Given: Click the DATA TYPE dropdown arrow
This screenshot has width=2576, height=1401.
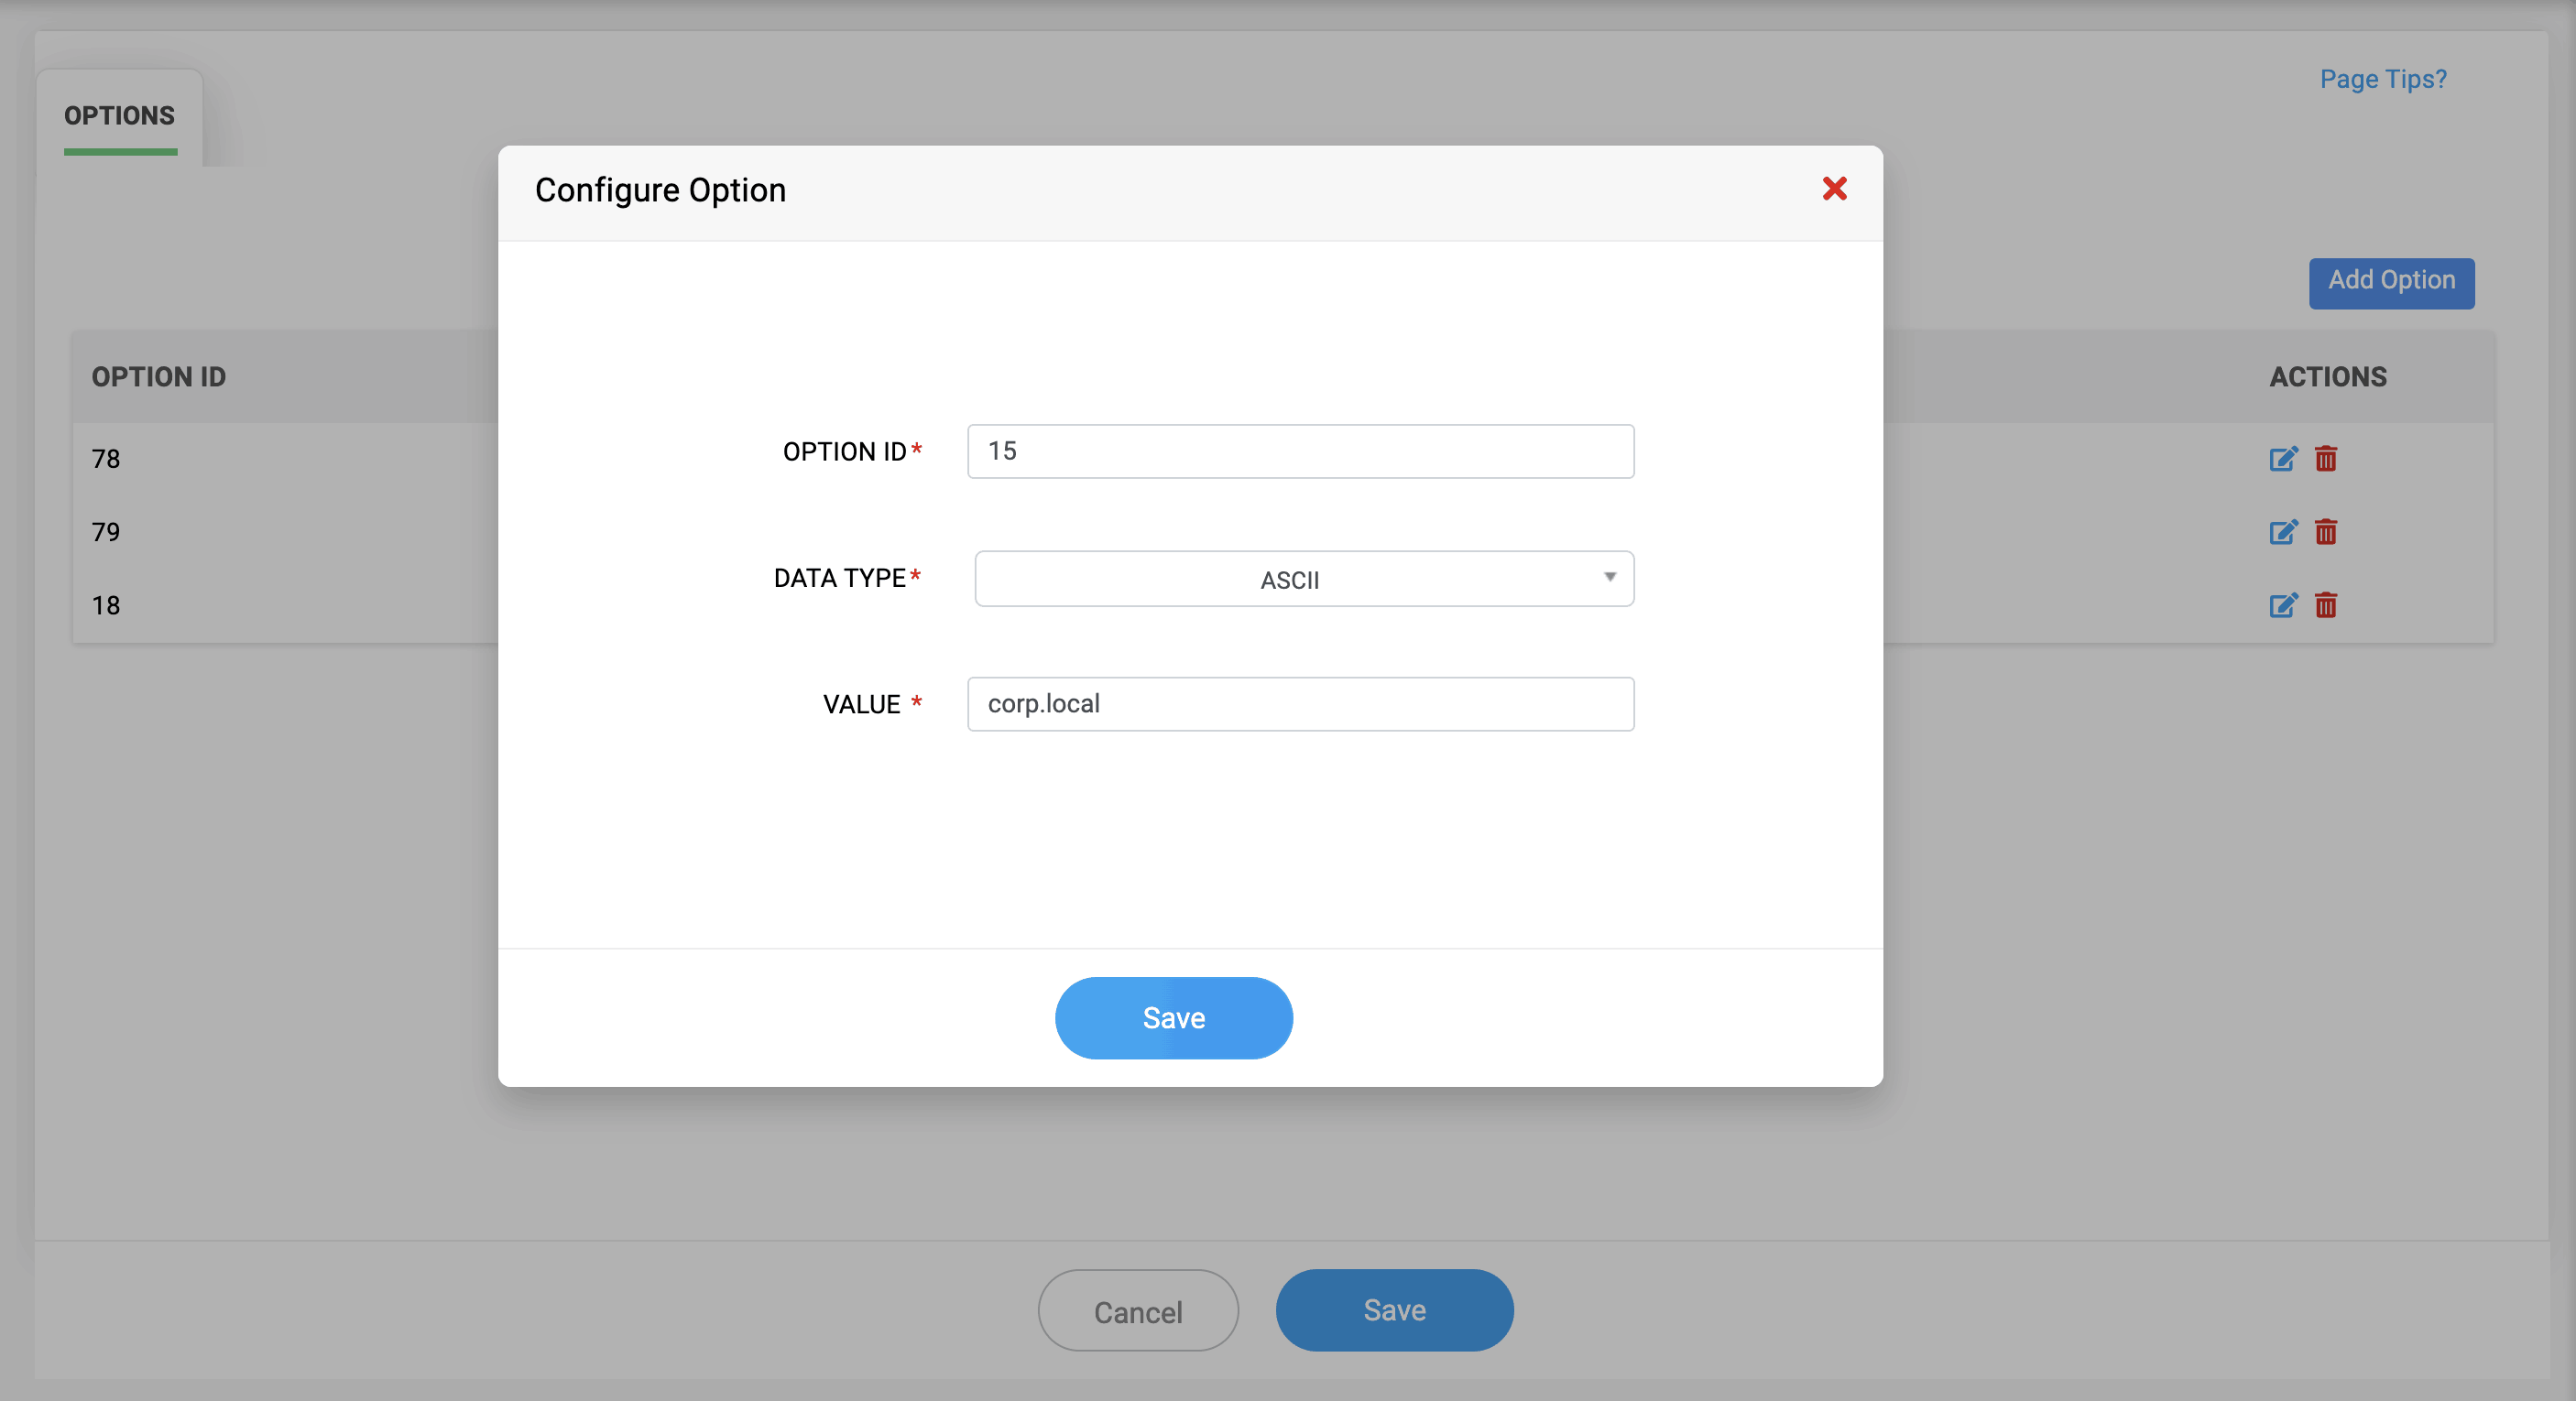Looking at the screenshot, I should tap(1609, 578).
